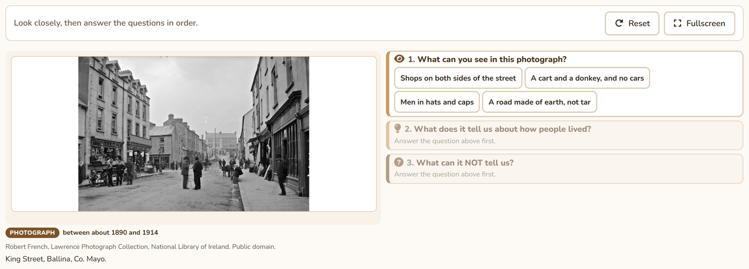Select "A cart and a donkey, and no cars"
Image resolution: width=749 pixels, height=269 pixels.
tap(587, 78)
